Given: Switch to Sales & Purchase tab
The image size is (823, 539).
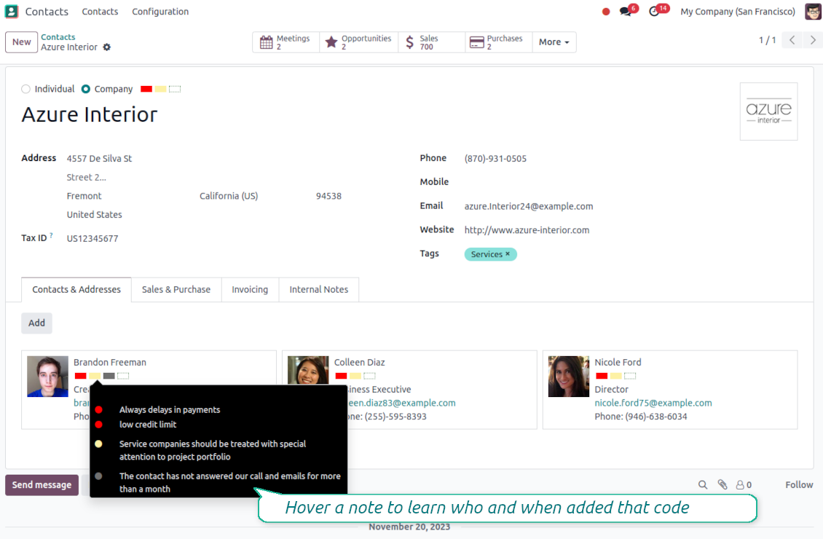Looking at the screenshot, I should (176, 289).
